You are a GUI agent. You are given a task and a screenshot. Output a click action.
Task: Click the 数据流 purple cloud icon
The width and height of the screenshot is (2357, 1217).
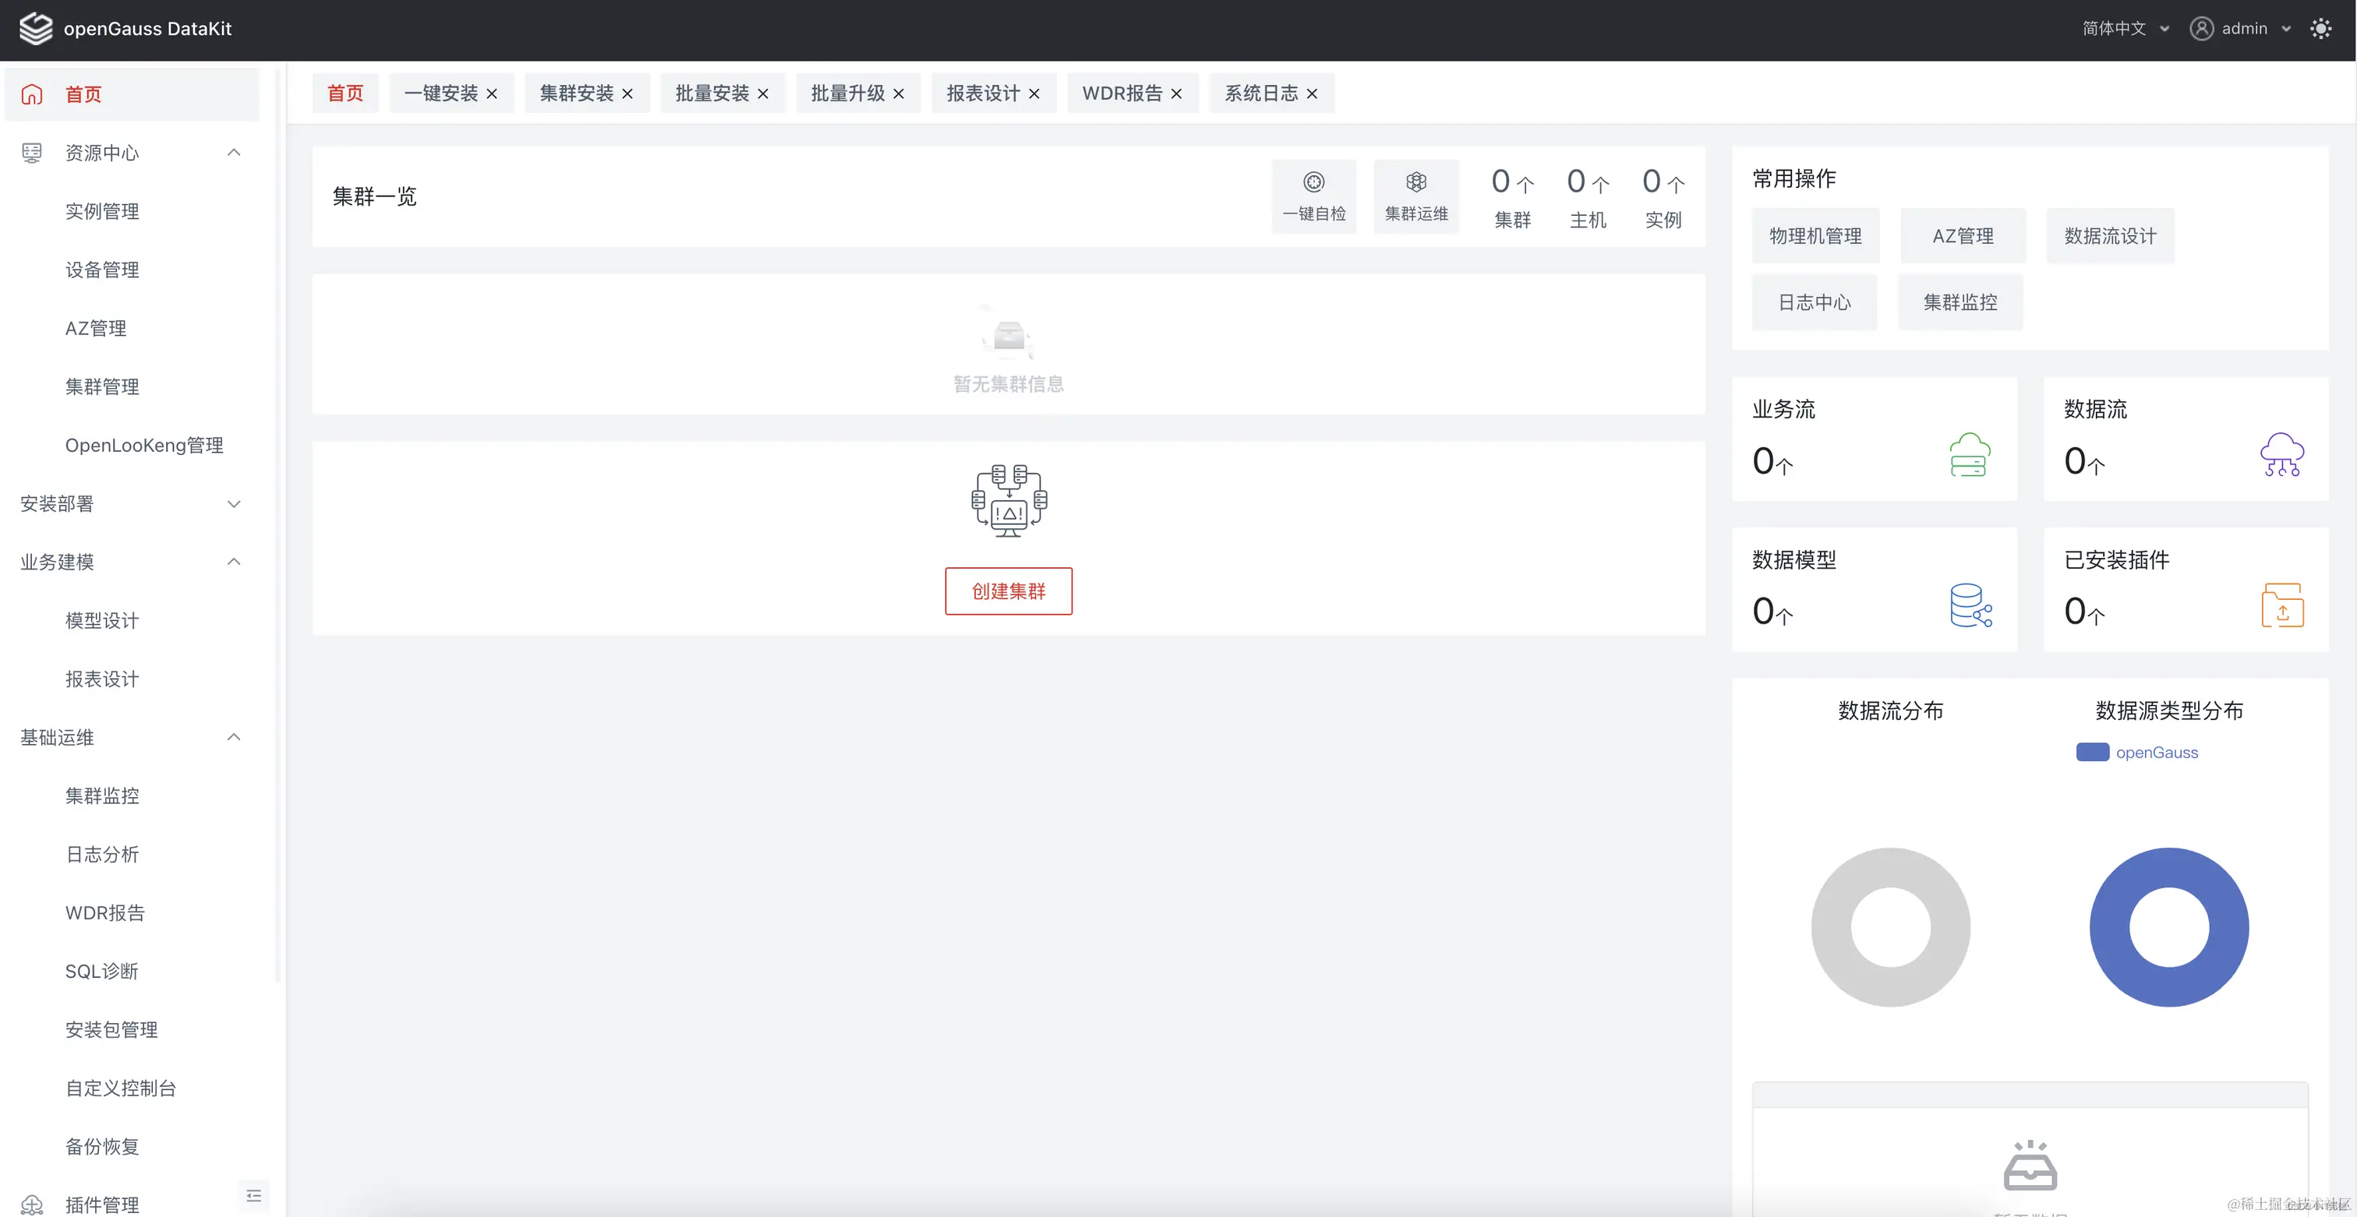pos(2281,454)
